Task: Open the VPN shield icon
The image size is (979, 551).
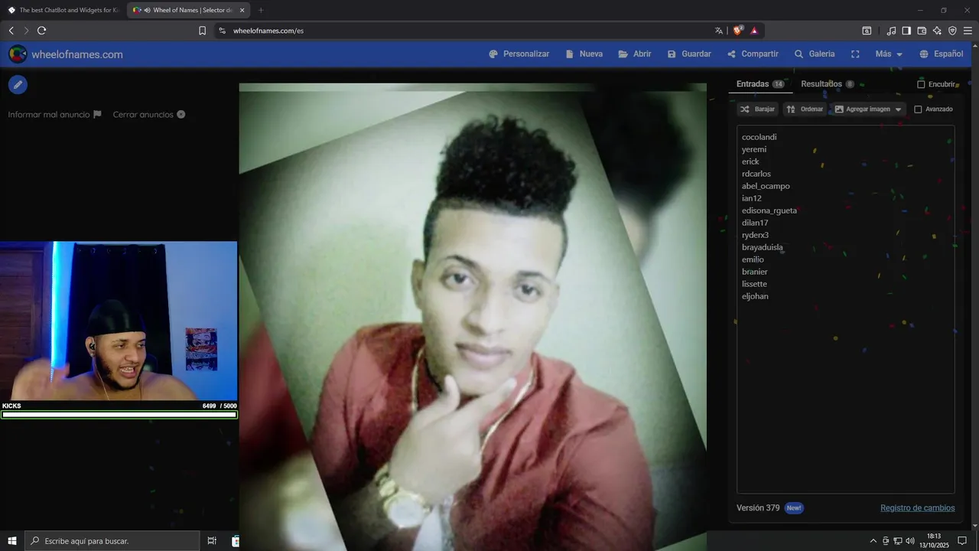Action: coord(952,31)
